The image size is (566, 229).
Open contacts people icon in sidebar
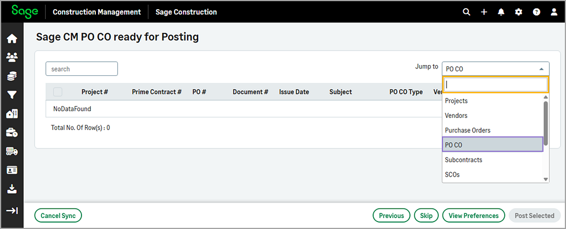tap(12, 57)
